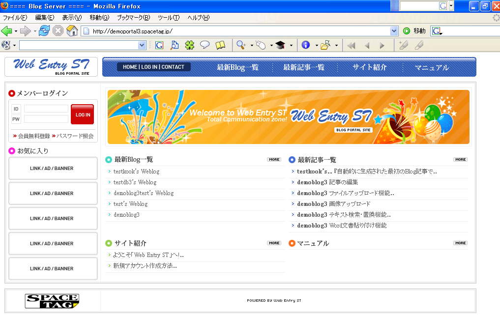This screenshot has height=315, width=500.
Task: Open the ヘルプ(H) menu
Action: point(198,18)
